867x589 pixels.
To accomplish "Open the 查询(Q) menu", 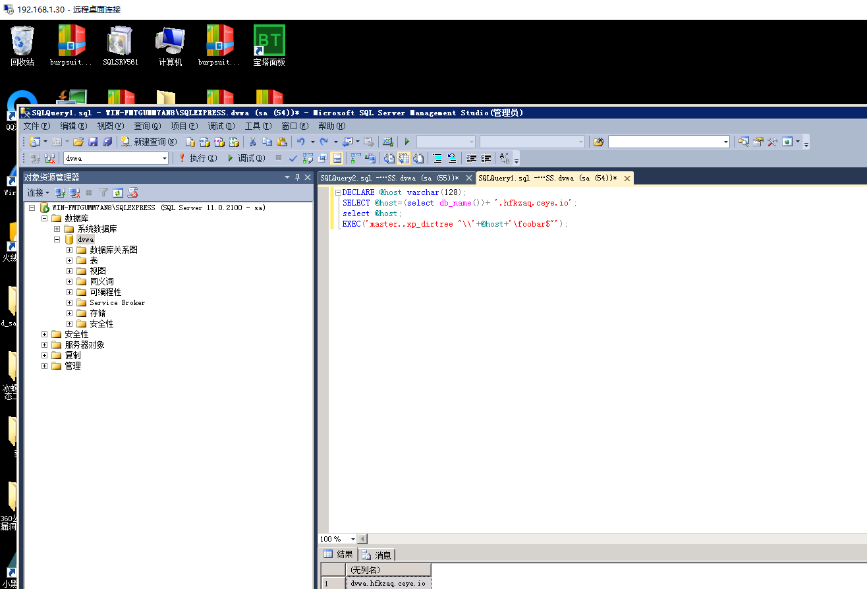I will [x=148, y=126].
